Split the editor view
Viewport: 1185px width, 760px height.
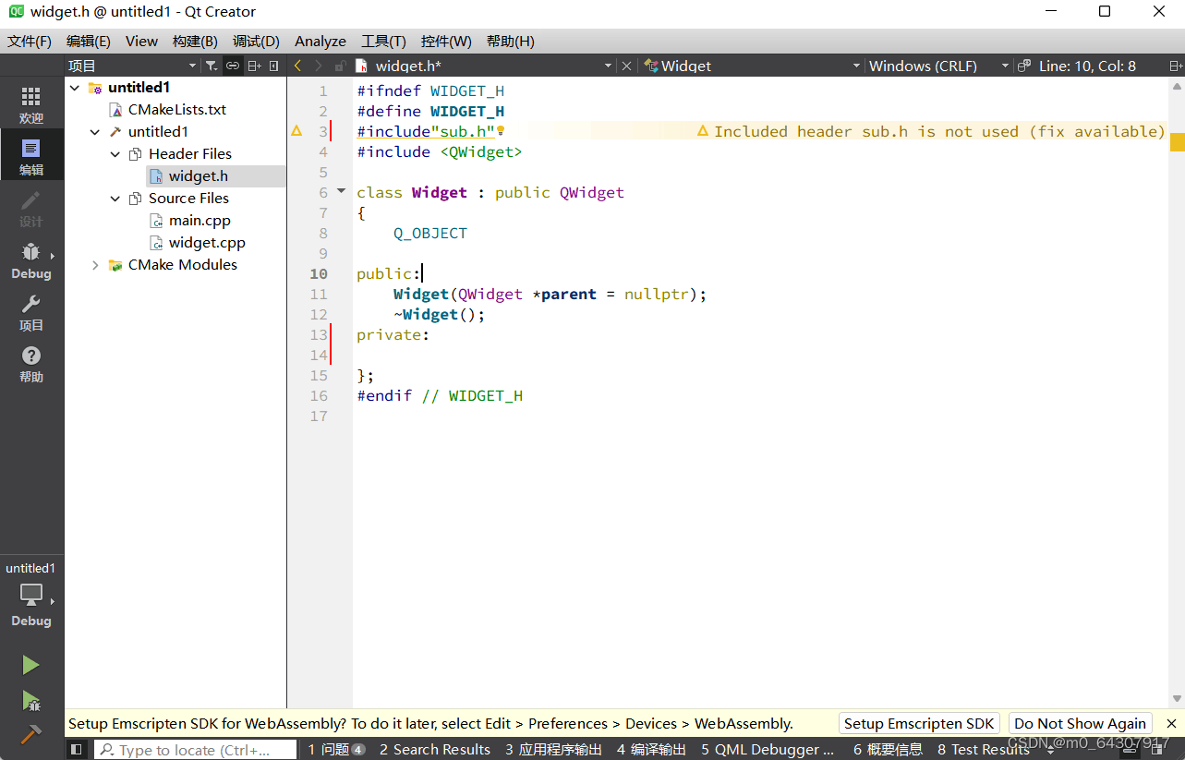pos(1176,66)
